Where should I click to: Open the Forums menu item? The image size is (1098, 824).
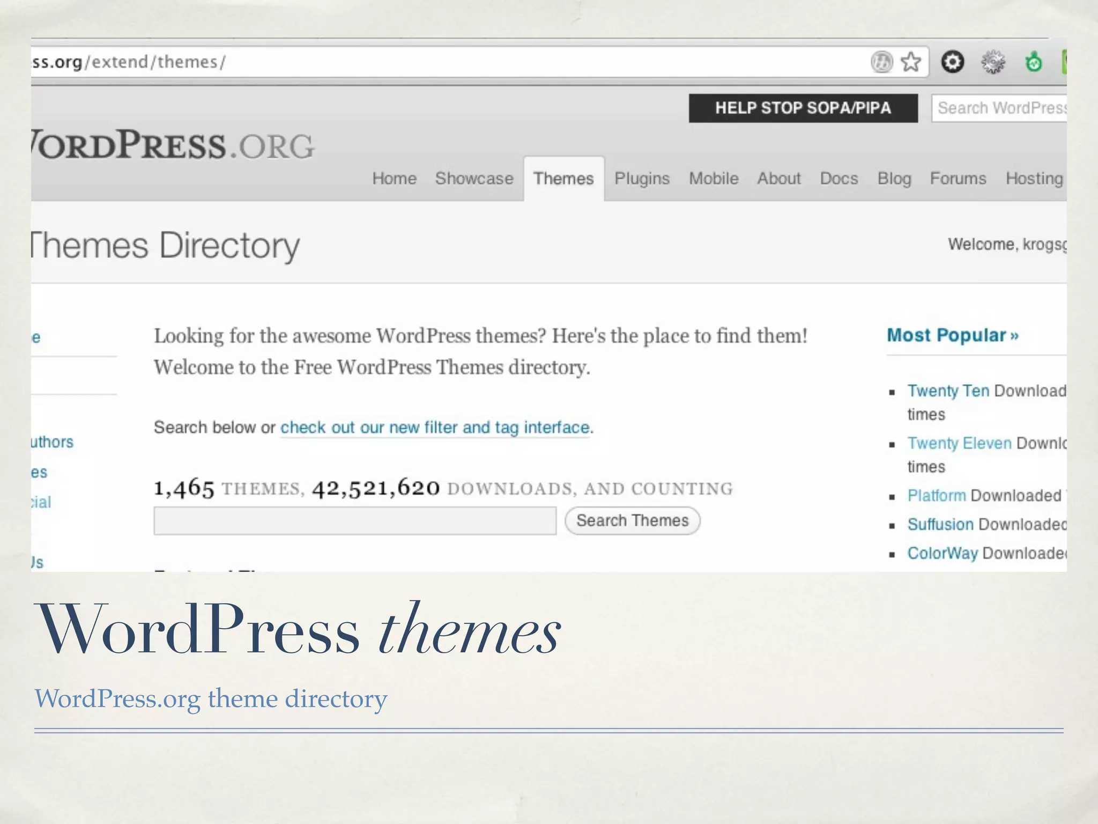(958, 178)
